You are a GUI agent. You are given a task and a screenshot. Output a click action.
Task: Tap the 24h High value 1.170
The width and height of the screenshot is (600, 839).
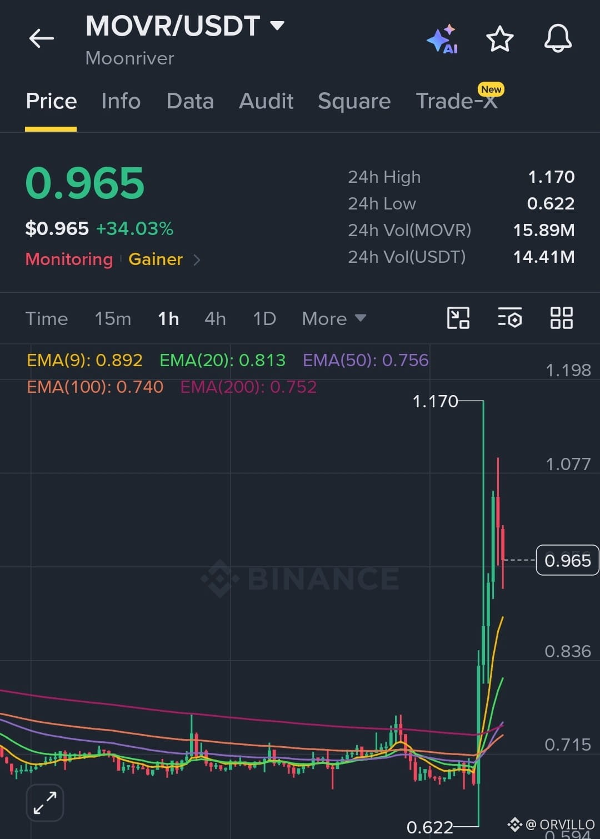[551, 177]
